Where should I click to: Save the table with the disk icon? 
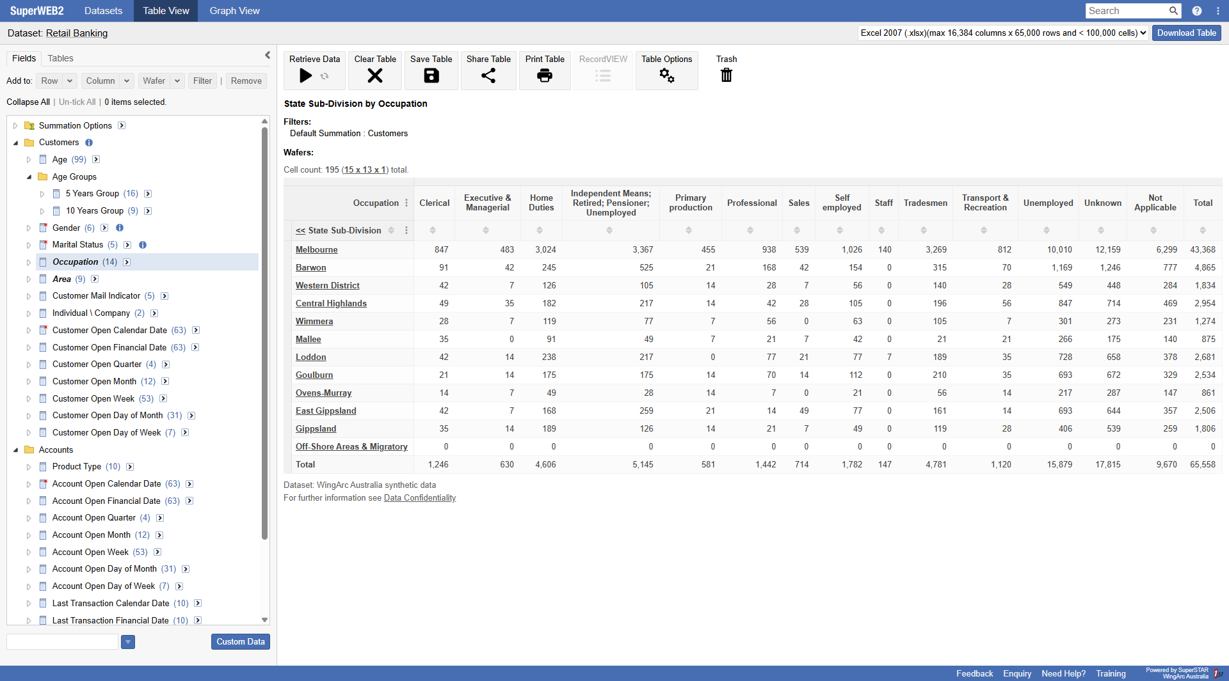click(431, 75)
